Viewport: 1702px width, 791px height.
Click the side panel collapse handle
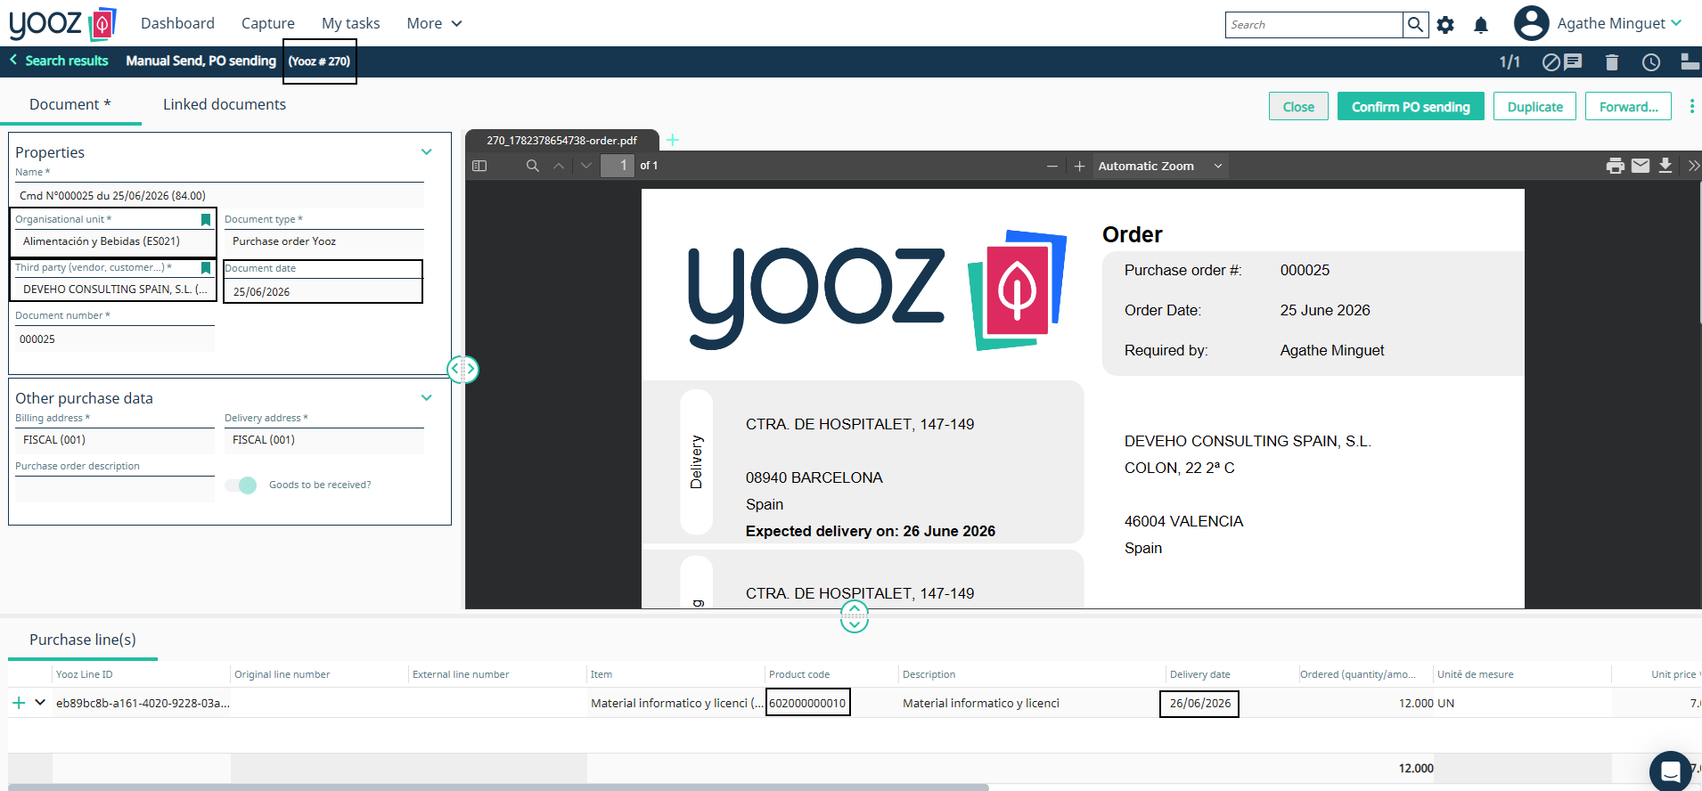[462, 369]
